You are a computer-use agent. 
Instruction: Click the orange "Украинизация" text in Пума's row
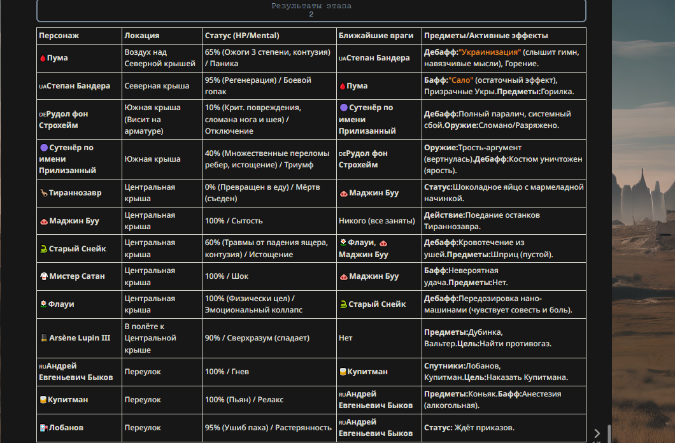tap(490, 52)
